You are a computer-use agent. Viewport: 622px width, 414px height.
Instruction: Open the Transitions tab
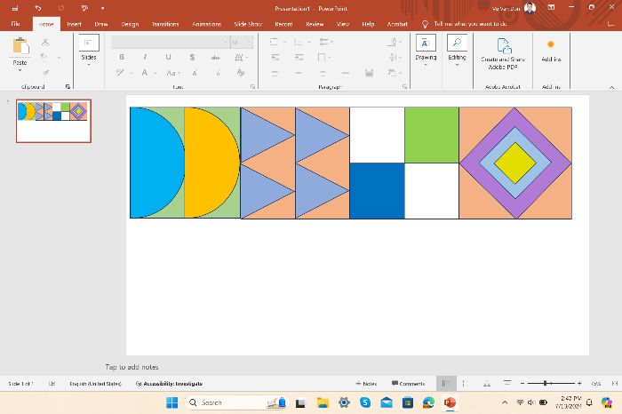(x=165, y=24)
